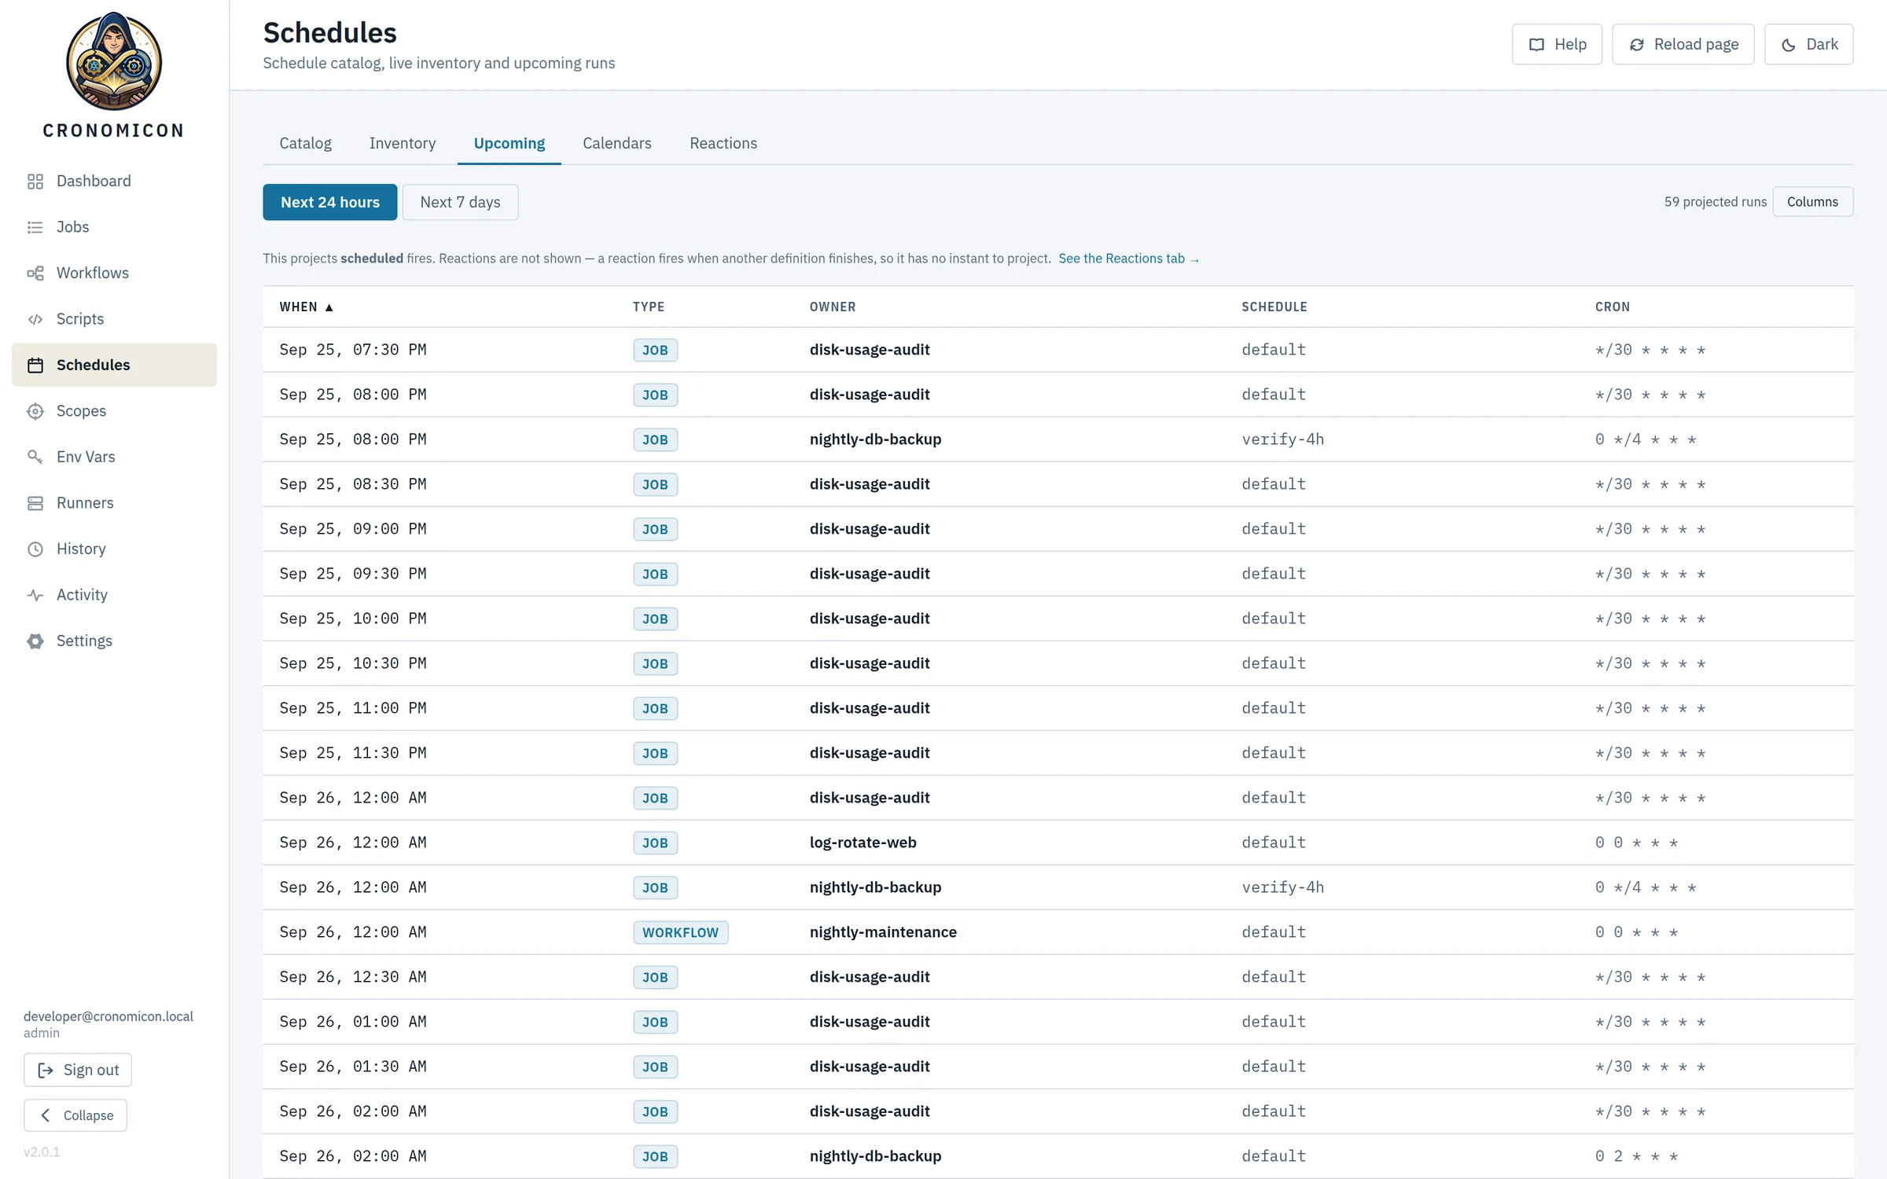
Task: Open Dashboard via its grid icon
Action: [35, 182]
